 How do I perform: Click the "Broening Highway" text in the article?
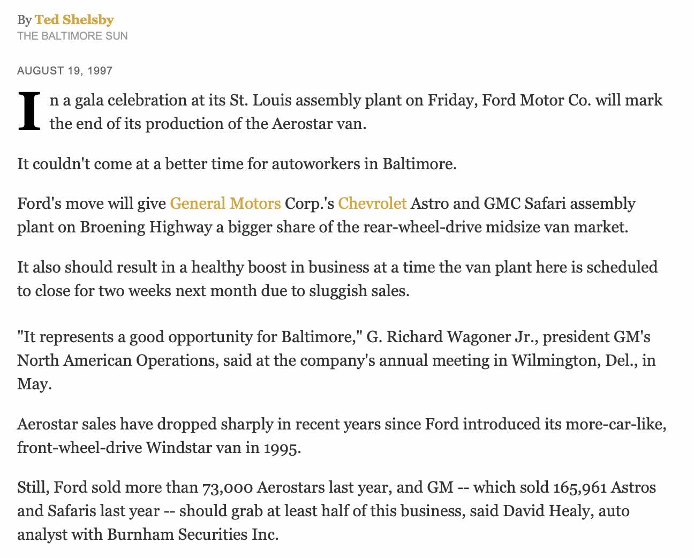tap(146, 227)
